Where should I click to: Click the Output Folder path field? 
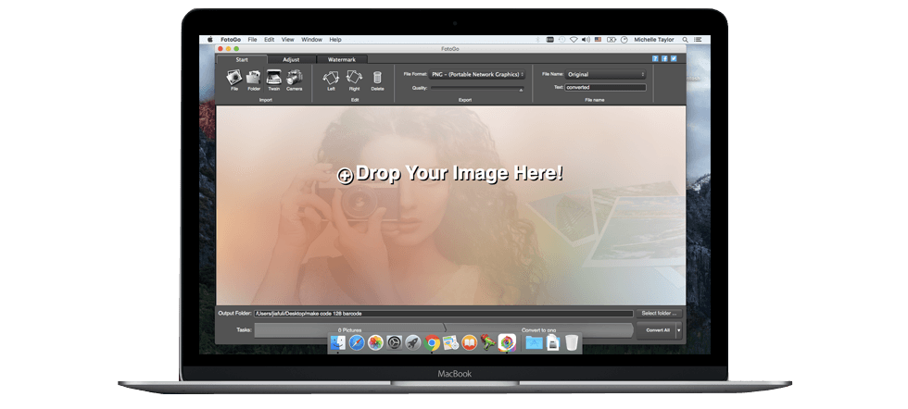click(443, 314)
